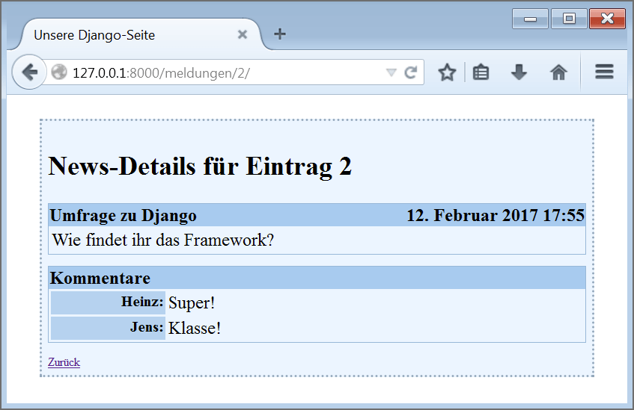Click the Heinz comment author label
634x410 pixels.
pyautogui.click(x=141, y=302)
